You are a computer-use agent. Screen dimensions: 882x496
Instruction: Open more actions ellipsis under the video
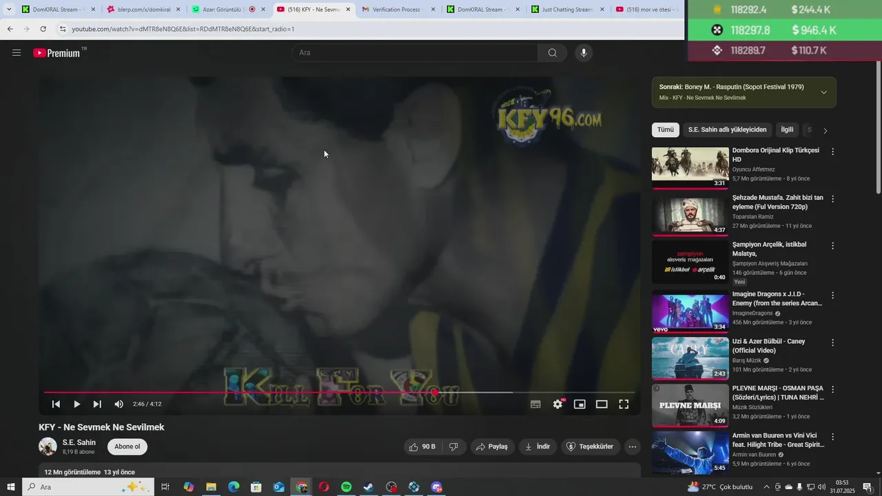click(x=633, y=447)
